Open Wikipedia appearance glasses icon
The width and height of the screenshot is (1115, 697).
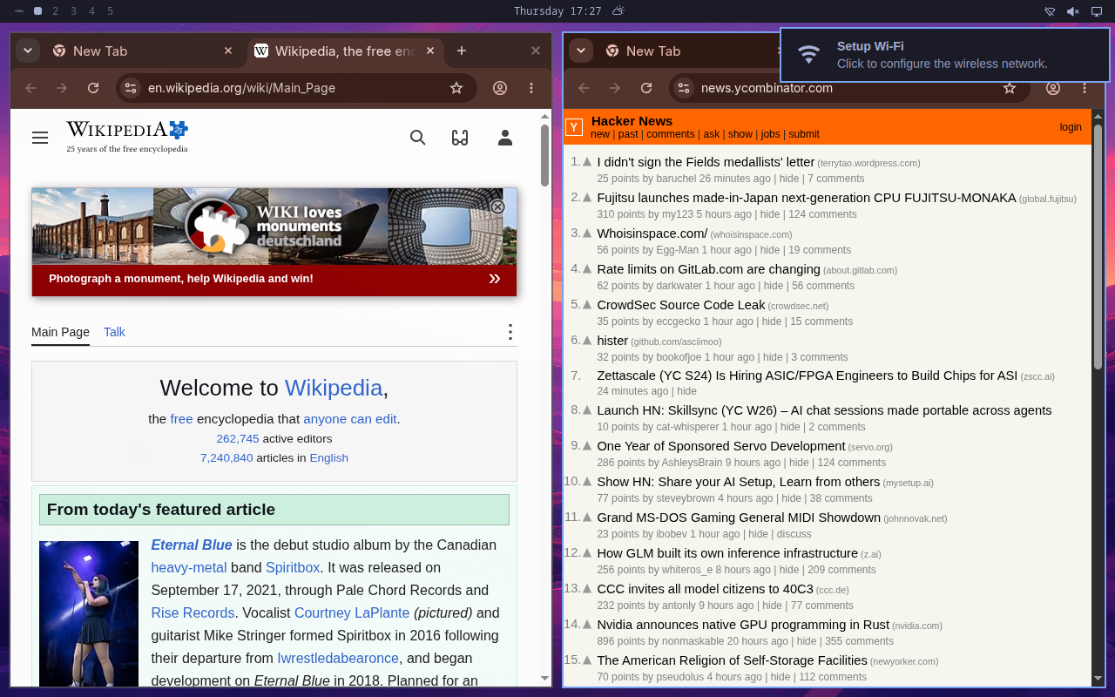coord(460,138)
